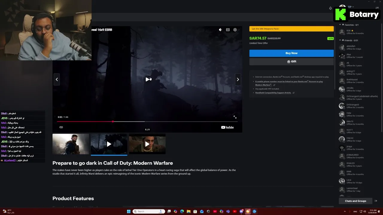Open the notifications bell
Viewport: 383px width, 215px height.
pos(330,8)
